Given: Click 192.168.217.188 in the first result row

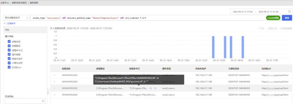Looking at the screenshot, I should (x=203, y=75).
